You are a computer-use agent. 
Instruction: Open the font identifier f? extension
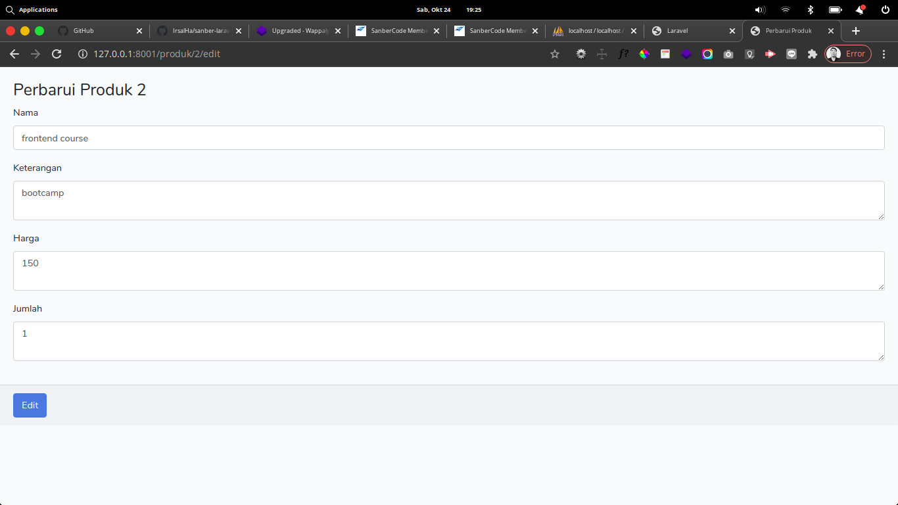tap(623, 54)
